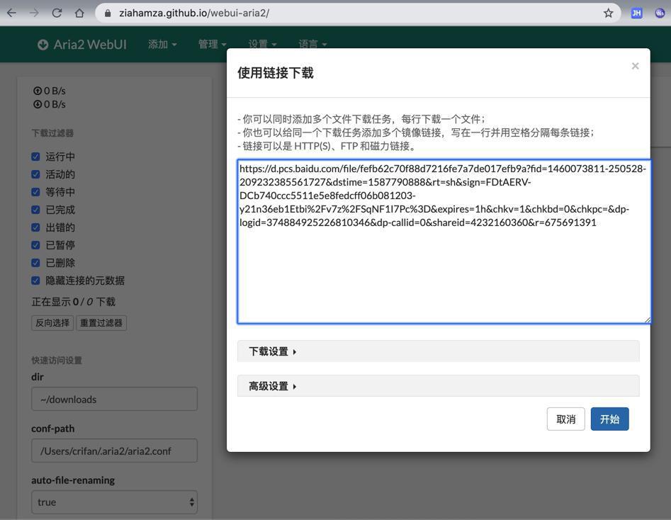Click the dir ~/downloads input field
Screen dimensions: 671x520
(x=114, y=399)
